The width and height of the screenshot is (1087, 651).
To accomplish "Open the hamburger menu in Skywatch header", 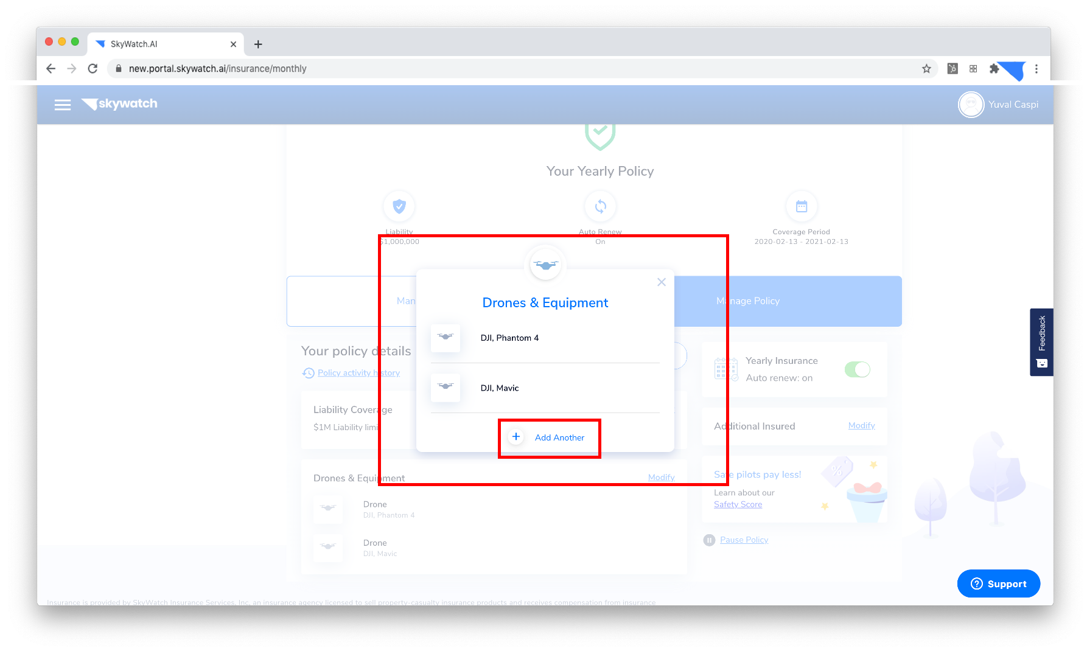I will click(63, 105).
